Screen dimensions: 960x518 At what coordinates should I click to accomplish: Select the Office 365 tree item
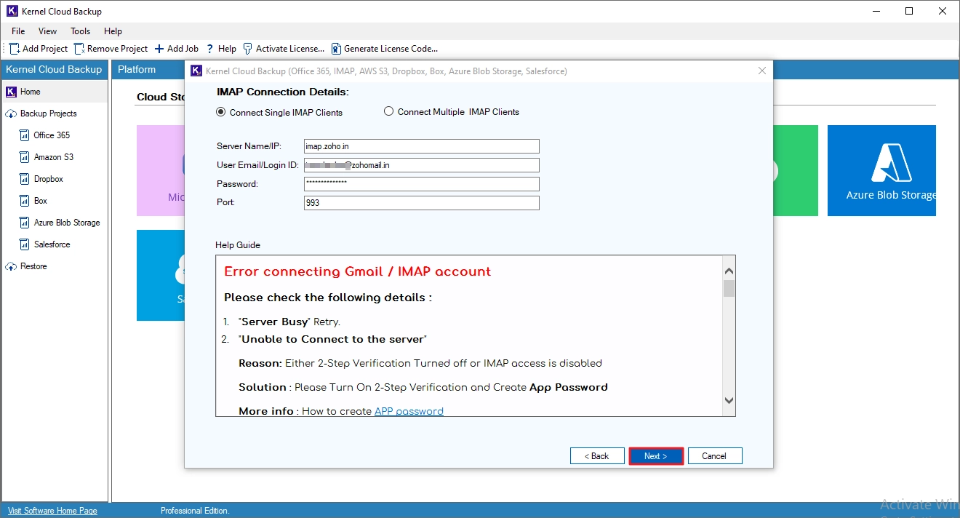pos(52,135)
